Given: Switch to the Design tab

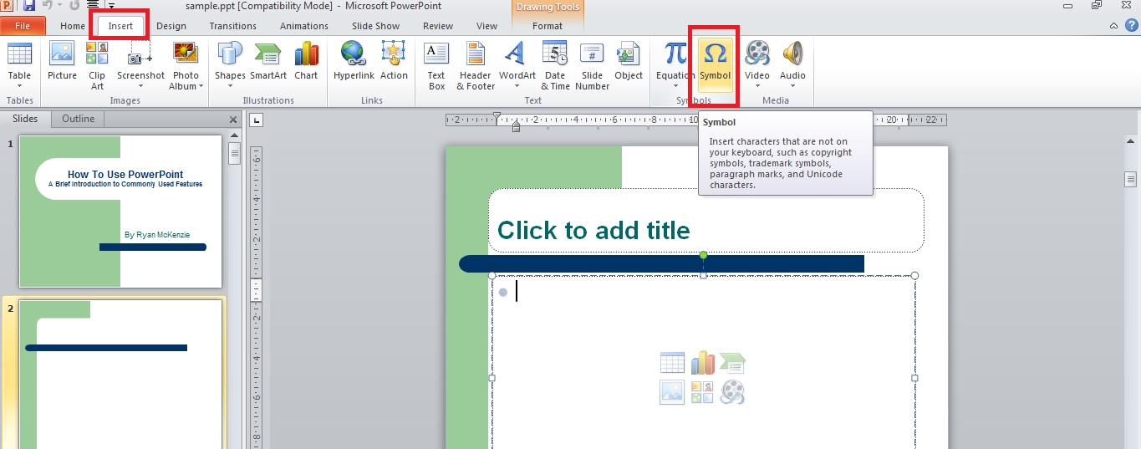Looking at the screenshot, I should [x=171, y=26].
